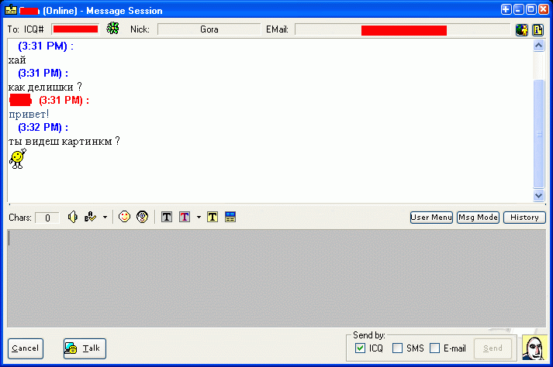This screenshot has width=553, height=367.
Task: Click the message 'ты видеш картинкм ?'
Action: [x=64, y=141]
